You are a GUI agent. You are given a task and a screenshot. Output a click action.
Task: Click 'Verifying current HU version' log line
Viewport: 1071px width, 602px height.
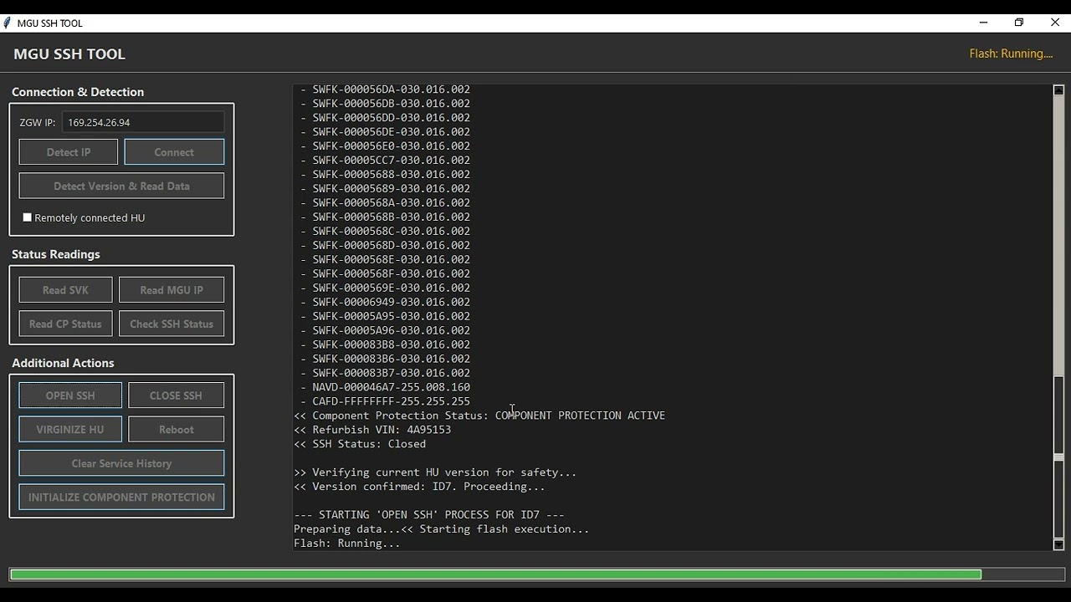click(x=435, y=472)
